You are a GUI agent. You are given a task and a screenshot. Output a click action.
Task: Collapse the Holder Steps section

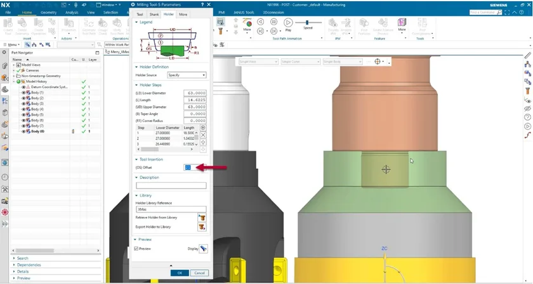[136, 85]
